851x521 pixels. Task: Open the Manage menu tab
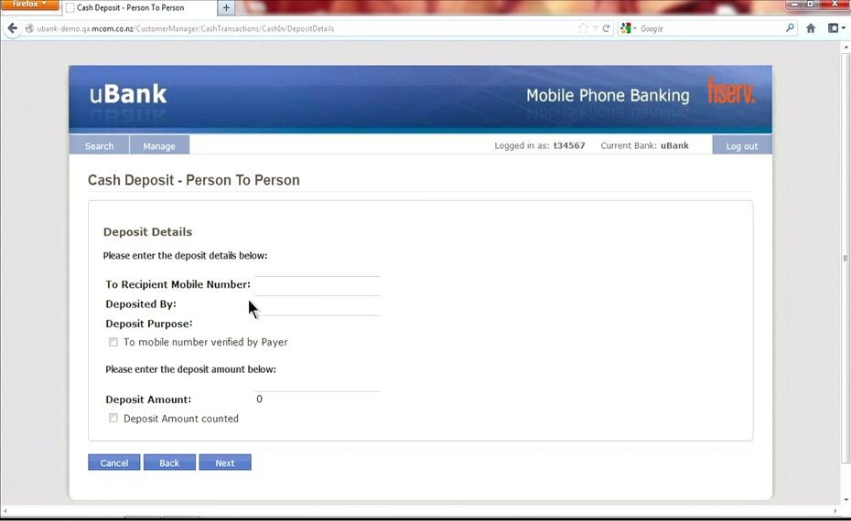(x=159, y=146)
